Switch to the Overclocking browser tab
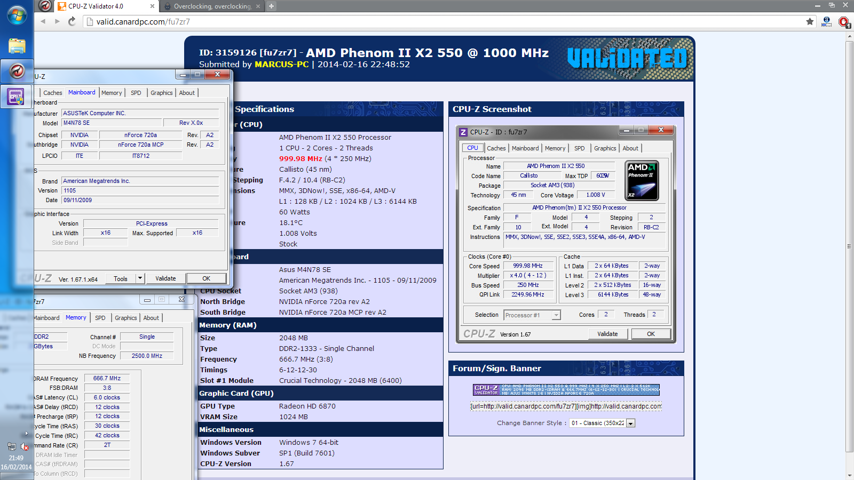Screen dimensions: 854x480 (x=212, y=6)
